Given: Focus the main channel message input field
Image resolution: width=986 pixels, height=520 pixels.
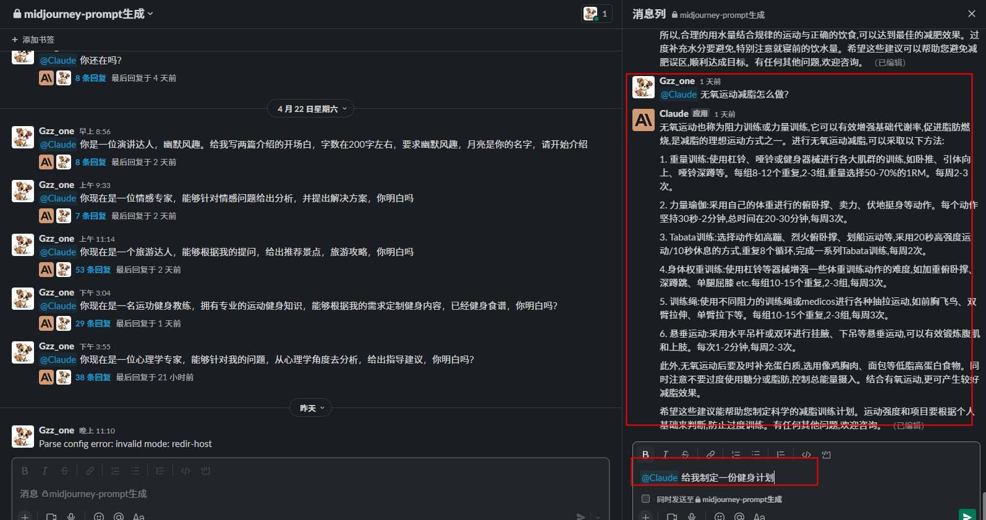Looking at the screenshot, I should [310, 493].
